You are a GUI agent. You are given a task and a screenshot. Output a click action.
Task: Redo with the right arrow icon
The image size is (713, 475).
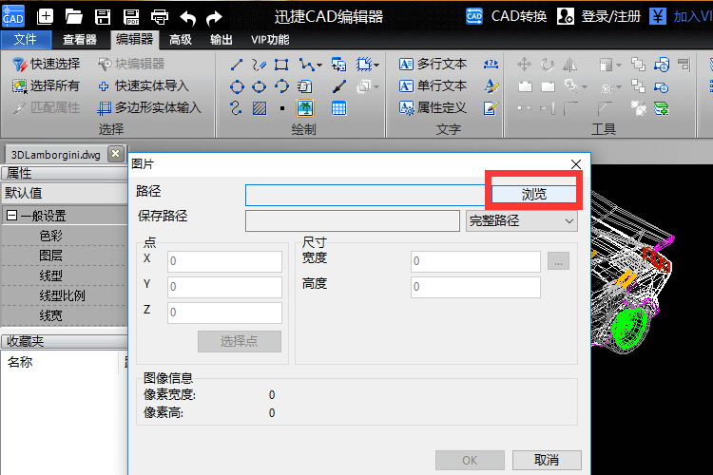tap(214, 17)
